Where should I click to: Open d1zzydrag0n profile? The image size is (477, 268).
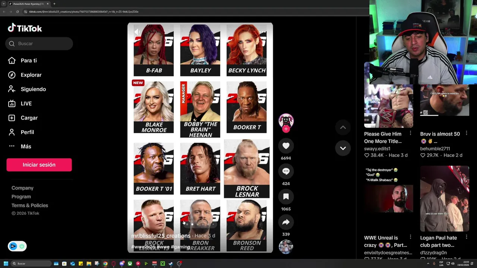[x=433, y=253]
